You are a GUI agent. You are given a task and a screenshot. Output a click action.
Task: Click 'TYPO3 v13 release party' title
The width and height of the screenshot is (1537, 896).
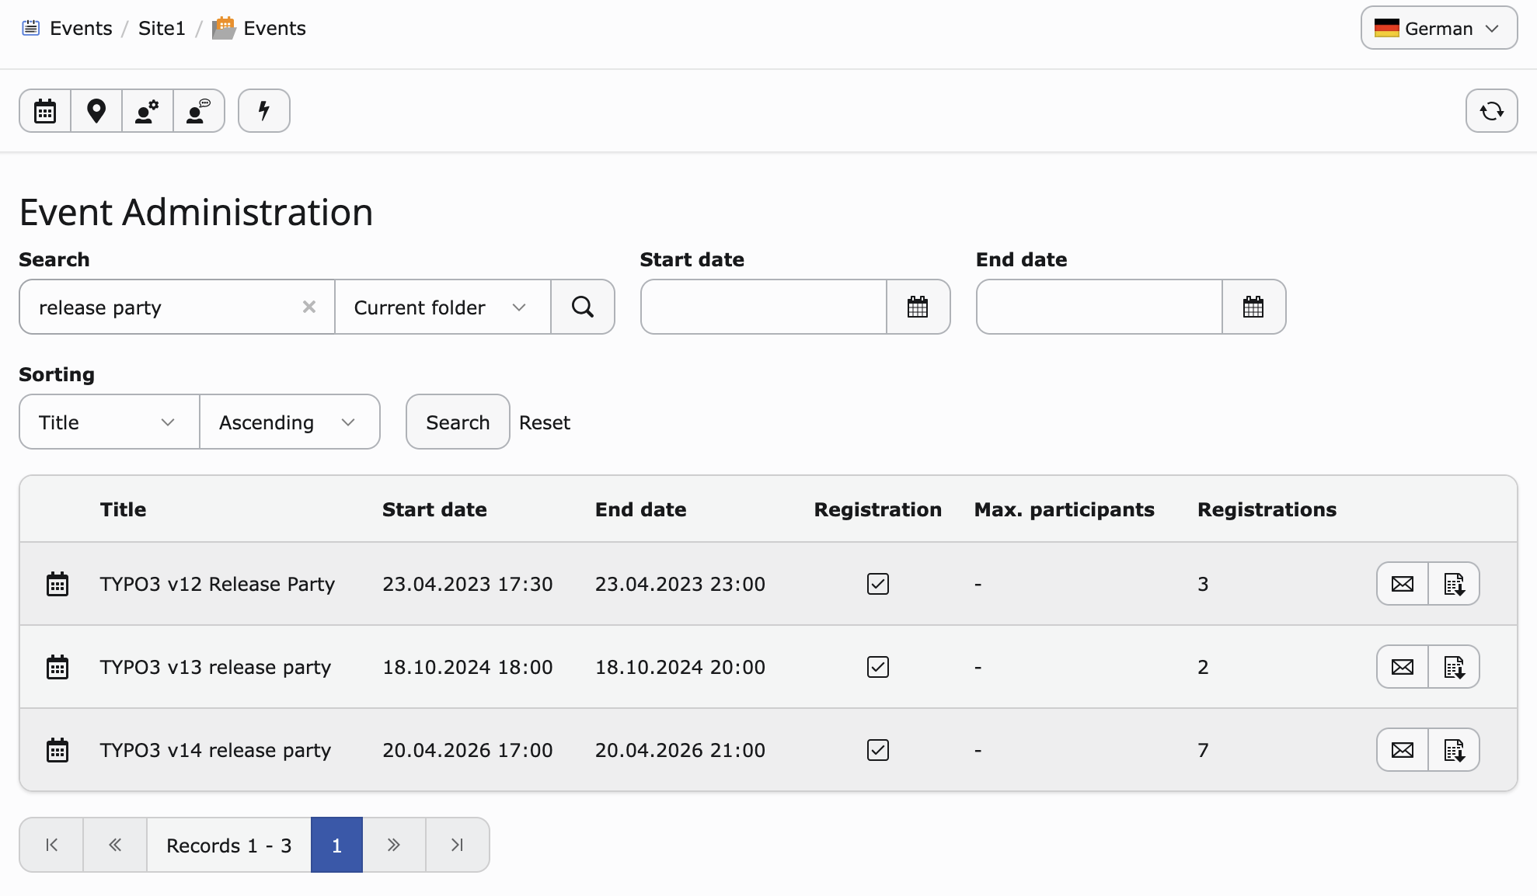click(x=215, y=667)
